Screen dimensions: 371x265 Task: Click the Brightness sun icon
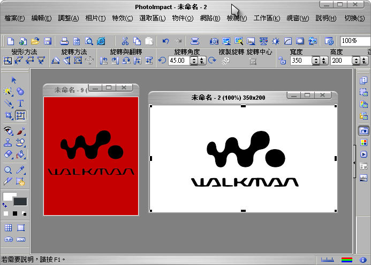275,41
